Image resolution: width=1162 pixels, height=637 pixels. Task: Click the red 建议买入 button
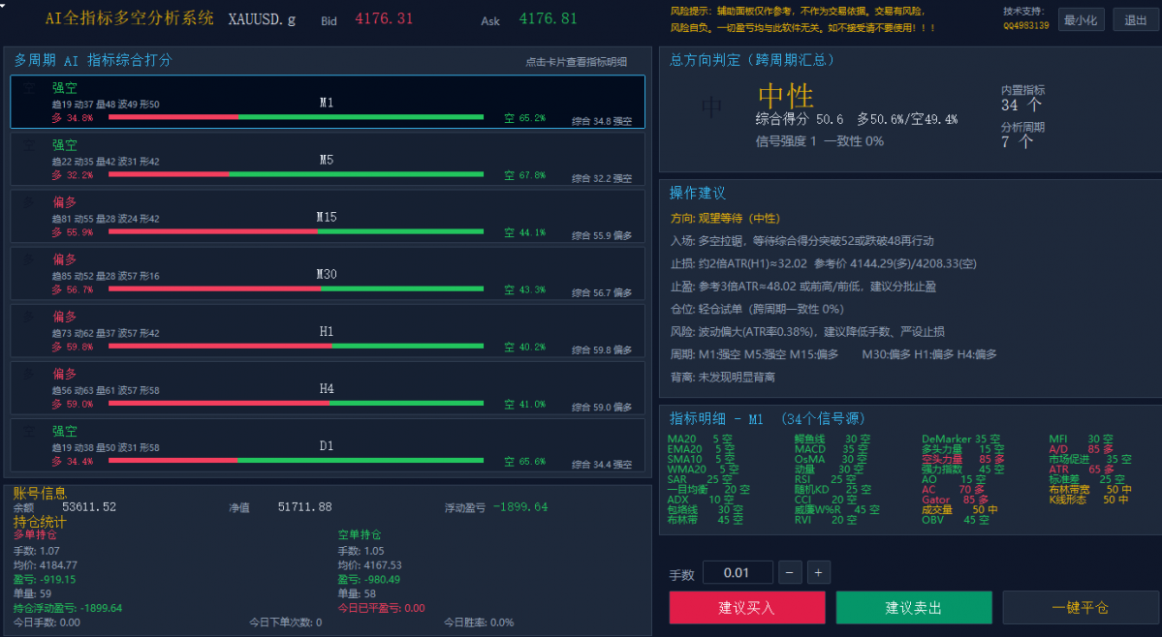coord(747,607)
